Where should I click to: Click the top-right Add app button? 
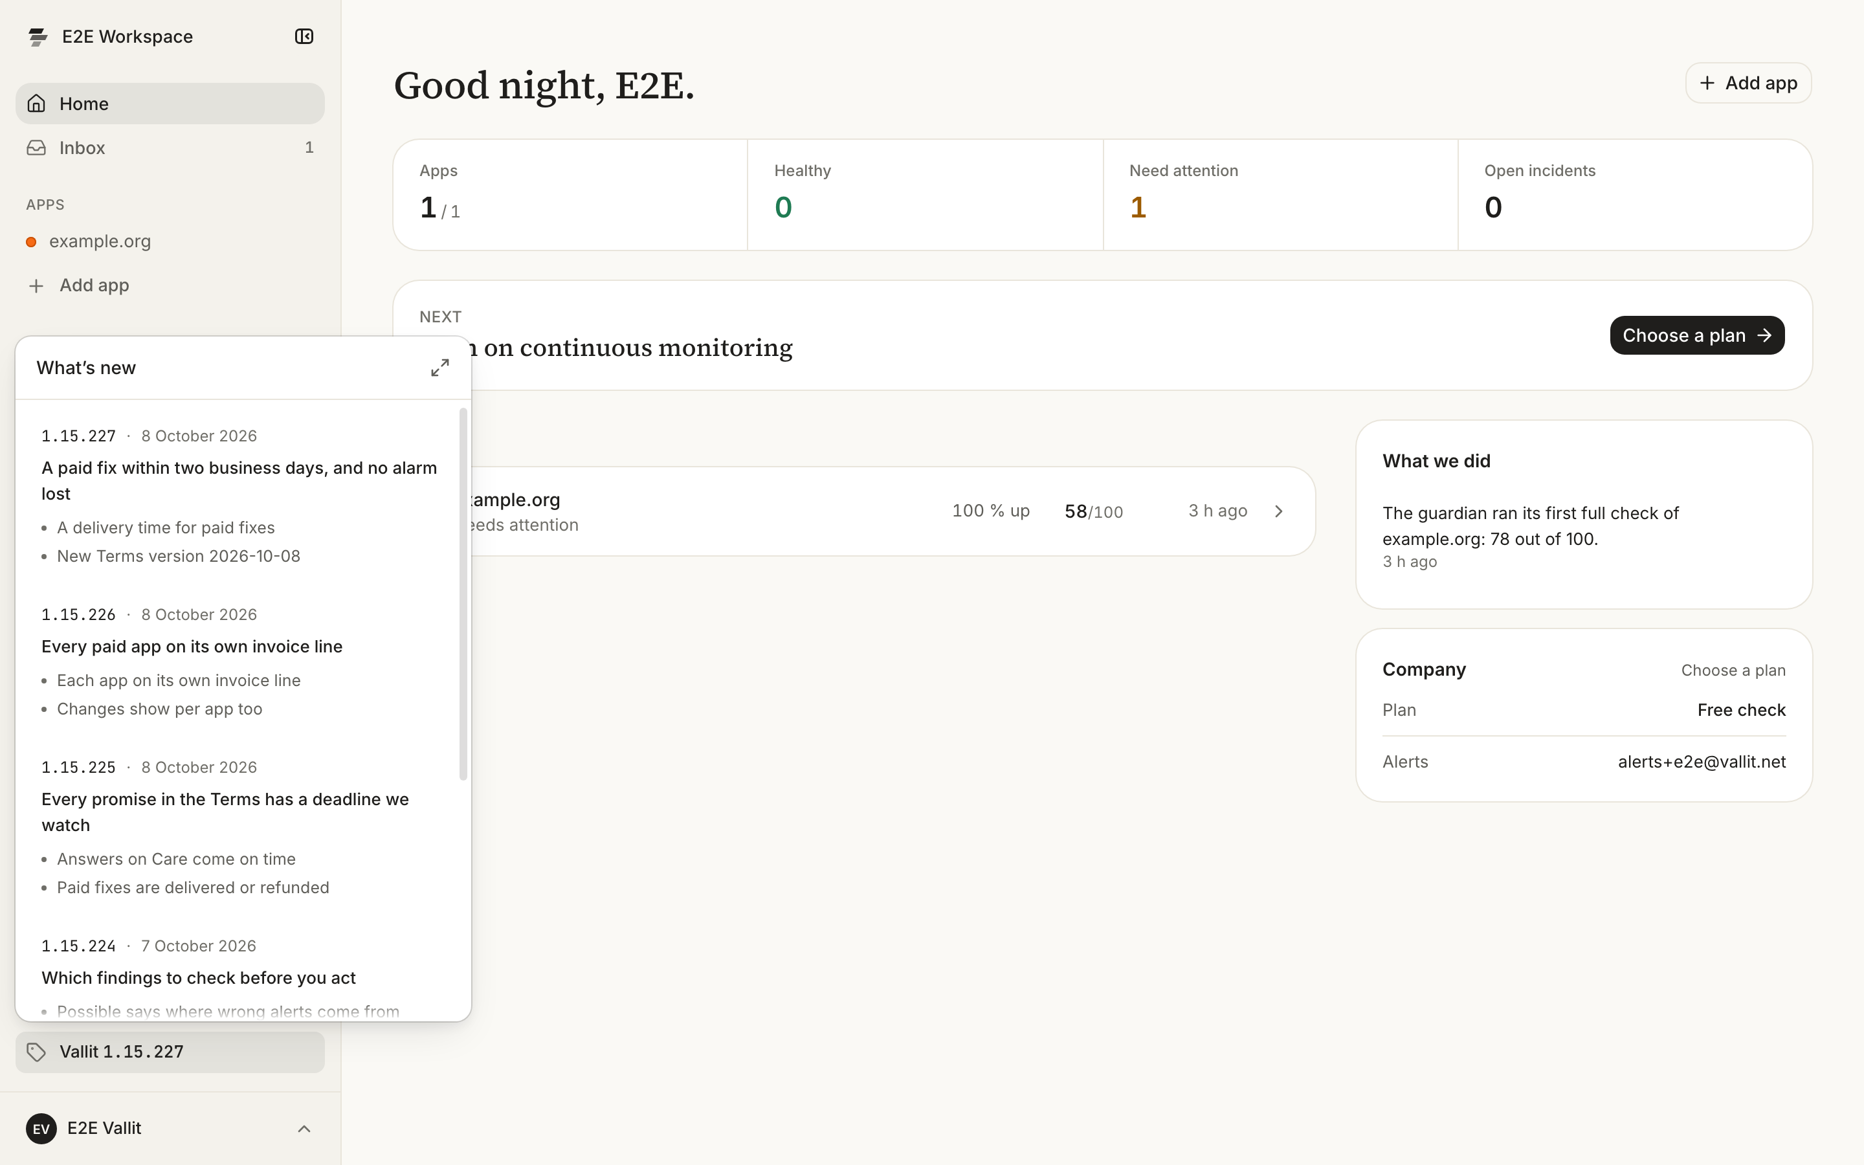[1747, 83]
